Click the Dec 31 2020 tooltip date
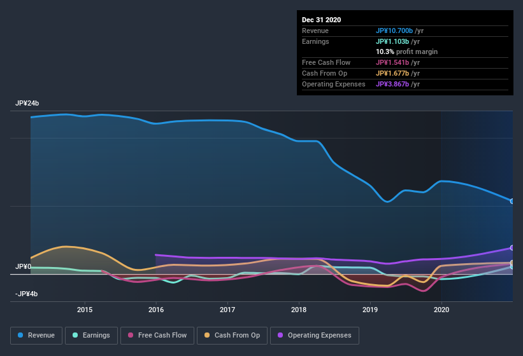This screenshot has width=523, height=356. (x=322, y=20)
